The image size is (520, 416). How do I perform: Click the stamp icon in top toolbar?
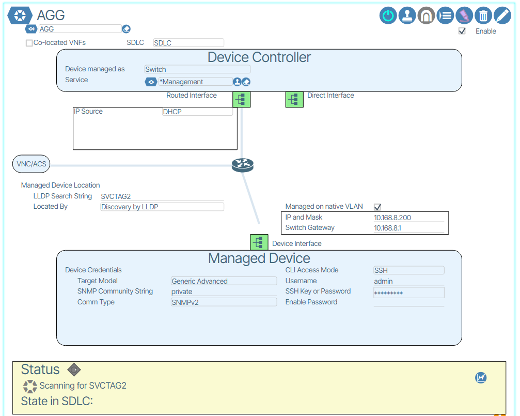tap(407, 16)
